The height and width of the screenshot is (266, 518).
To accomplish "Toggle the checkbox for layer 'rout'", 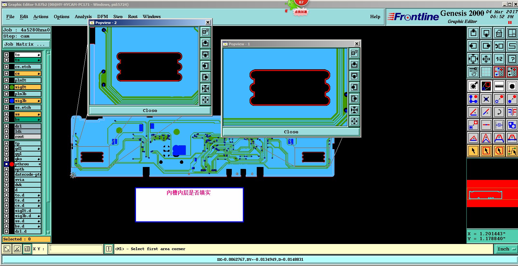I will tap(6, 137).
